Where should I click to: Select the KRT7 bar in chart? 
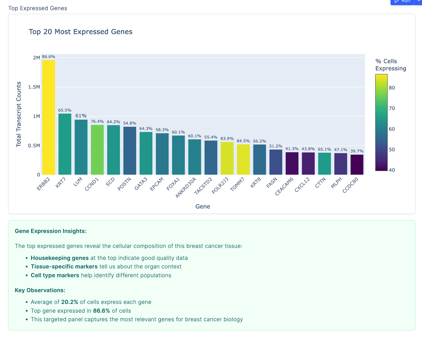[x=65, y=144]
